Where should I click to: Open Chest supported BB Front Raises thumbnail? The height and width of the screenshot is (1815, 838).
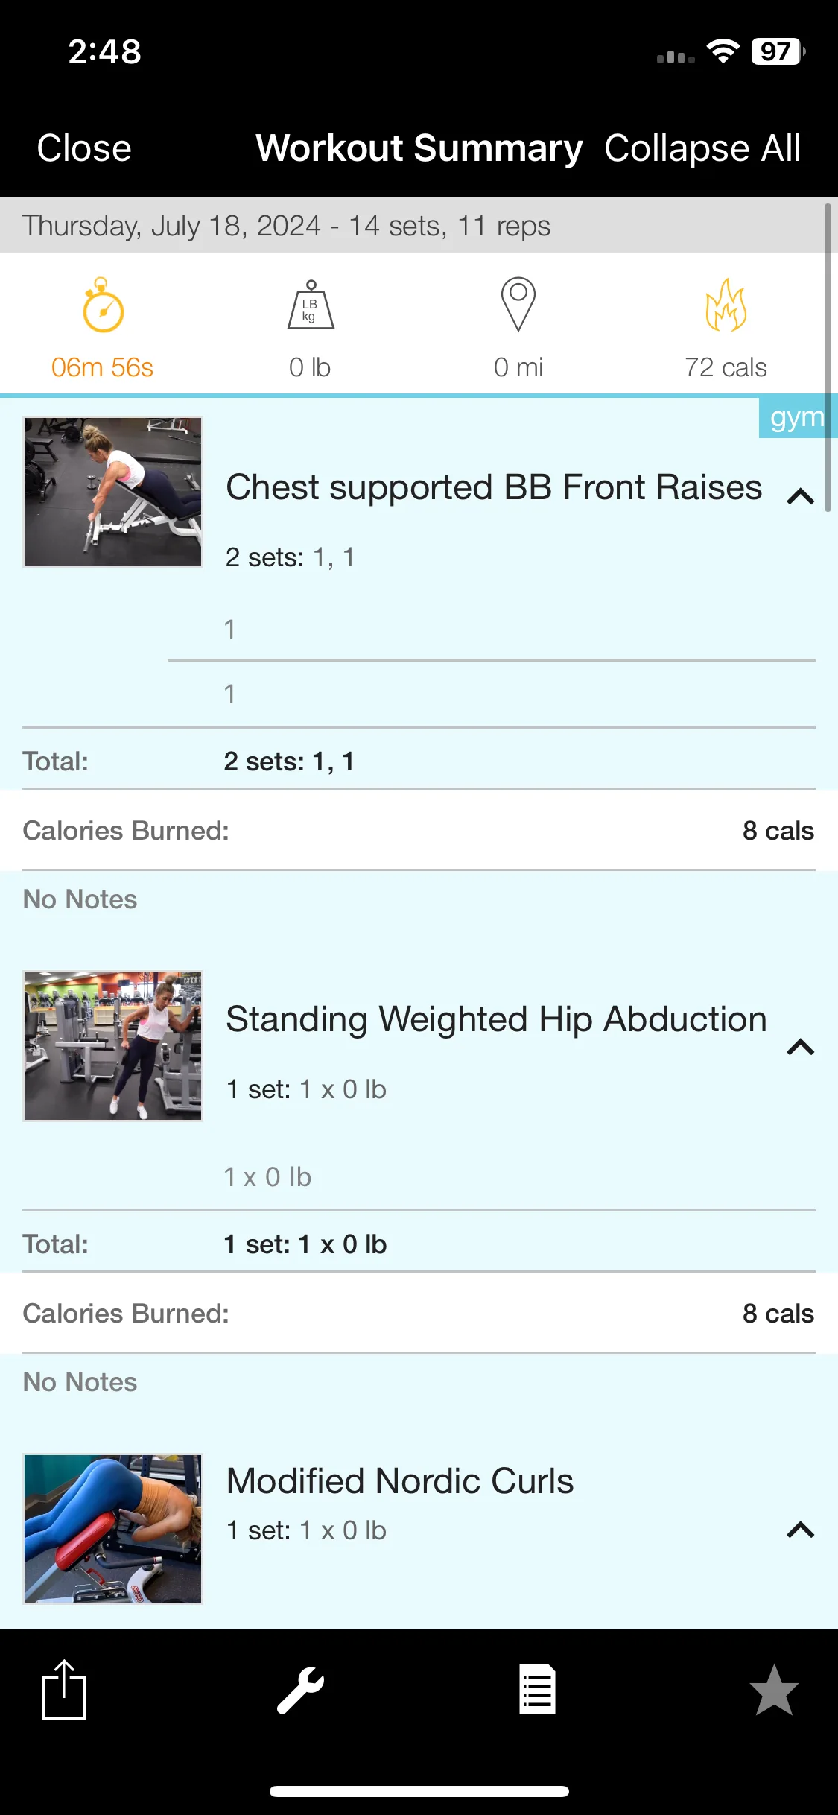coord(113,492)
